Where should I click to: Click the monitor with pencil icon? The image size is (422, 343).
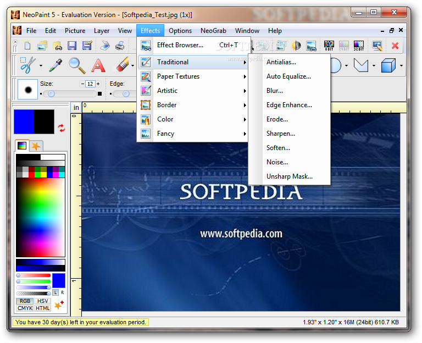[377, 46]
